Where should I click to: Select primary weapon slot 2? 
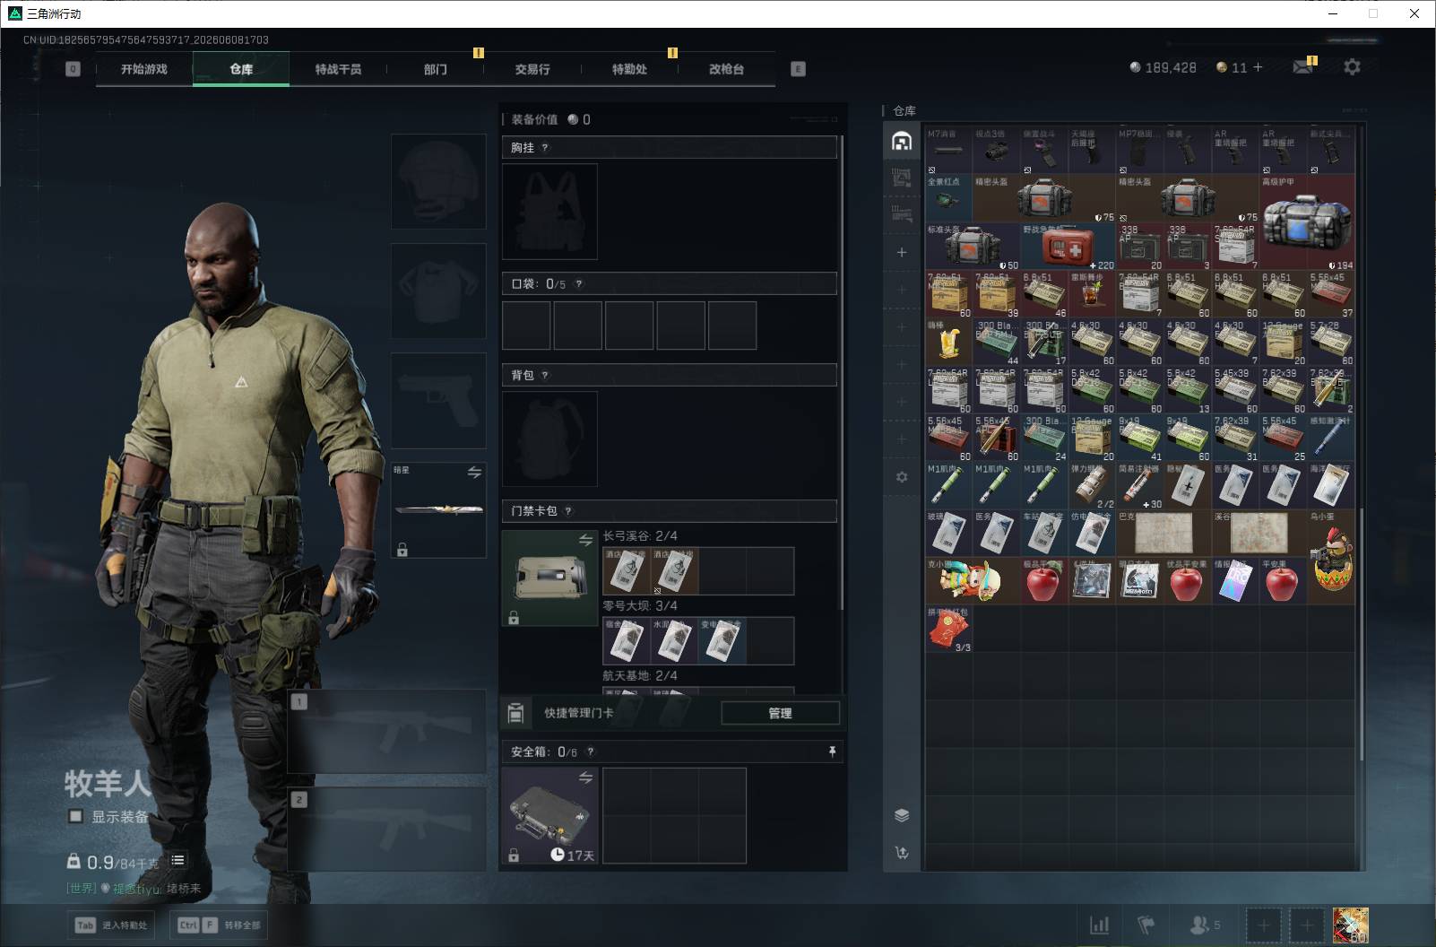(x=386, y=830)
